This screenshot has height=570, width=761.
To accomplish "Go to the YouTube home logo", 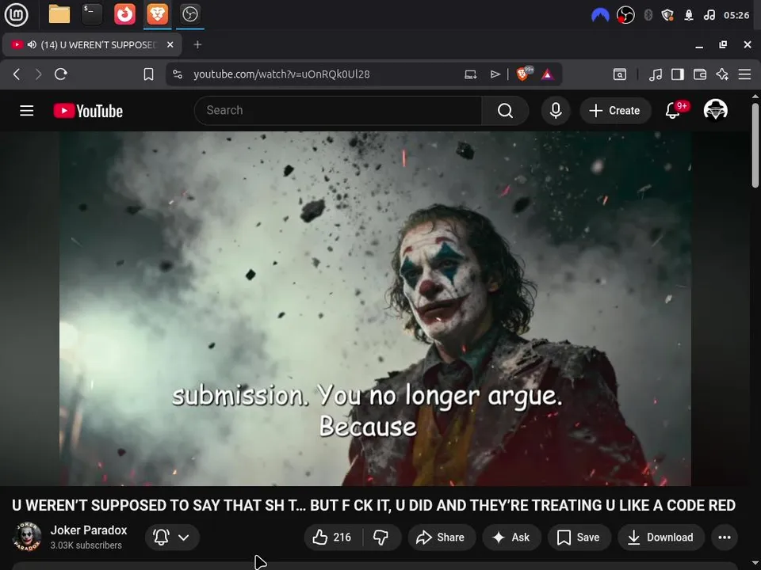I will coord(88,111).
